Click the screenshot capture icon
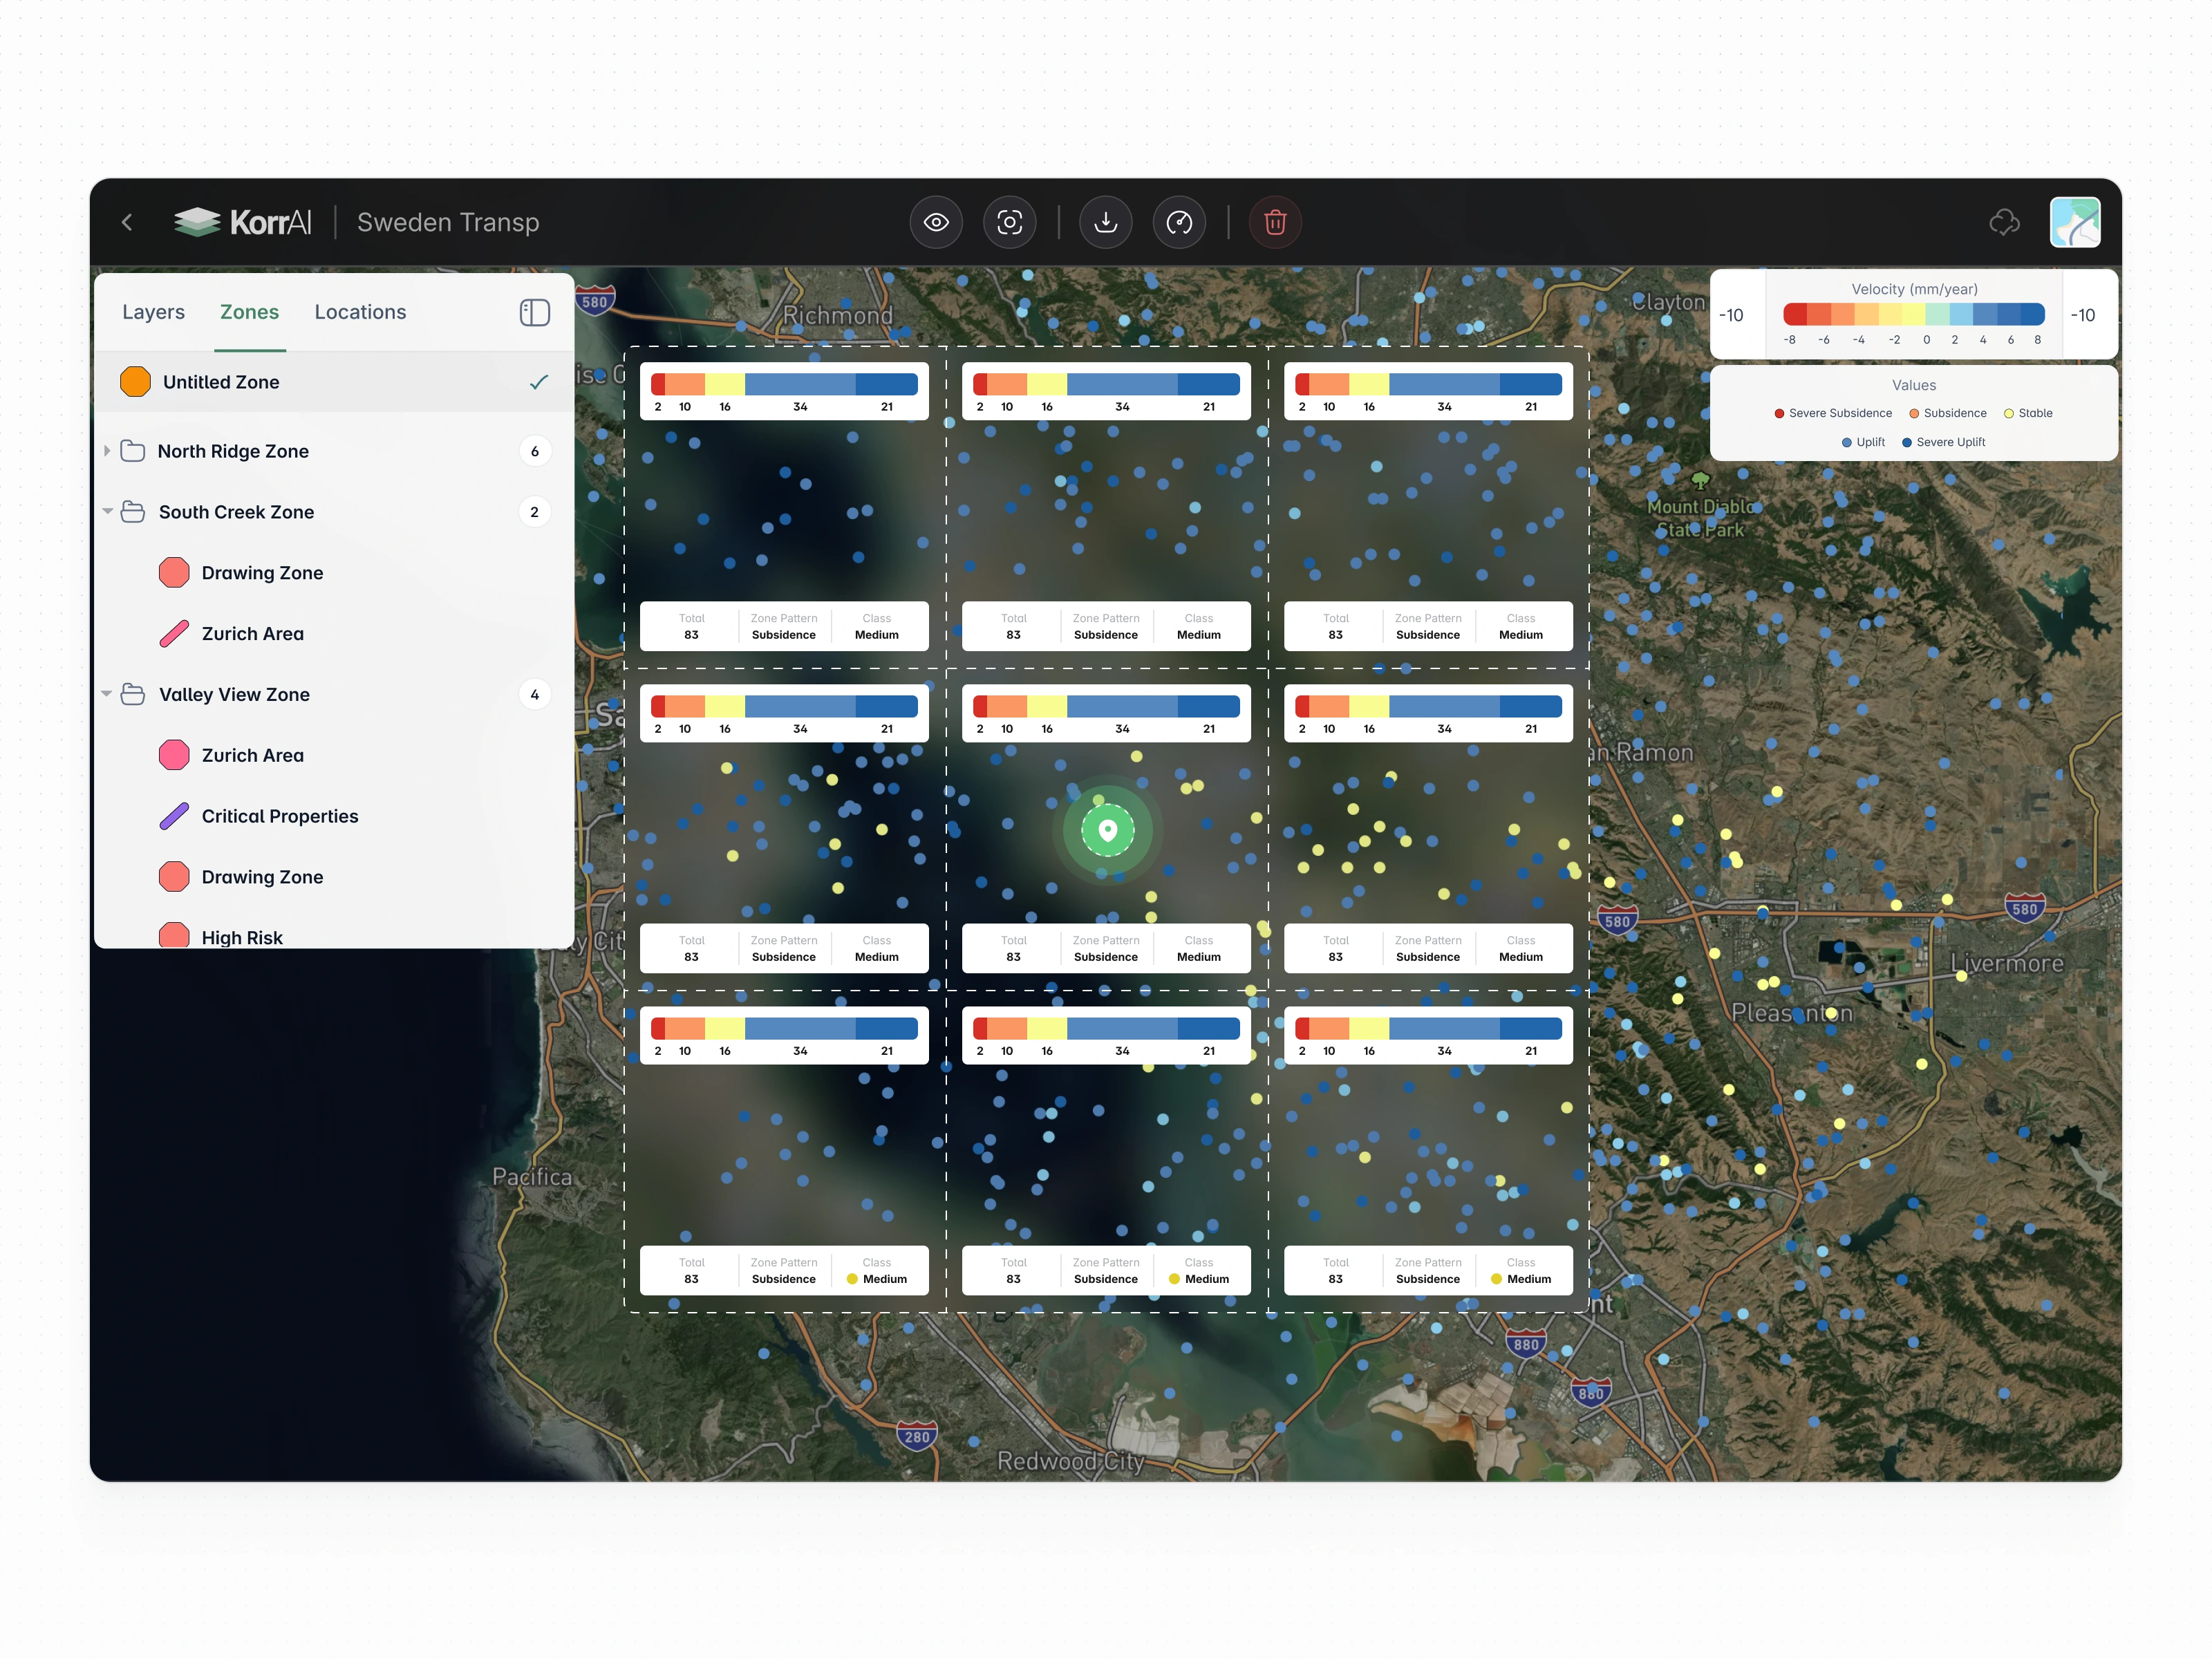The width and height of the screenshot is (2212, 1659). click(x=1009, y=222)
